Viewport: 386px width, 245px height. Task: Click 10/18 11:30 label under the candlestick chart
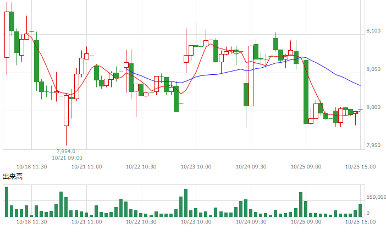coord(31,167)
